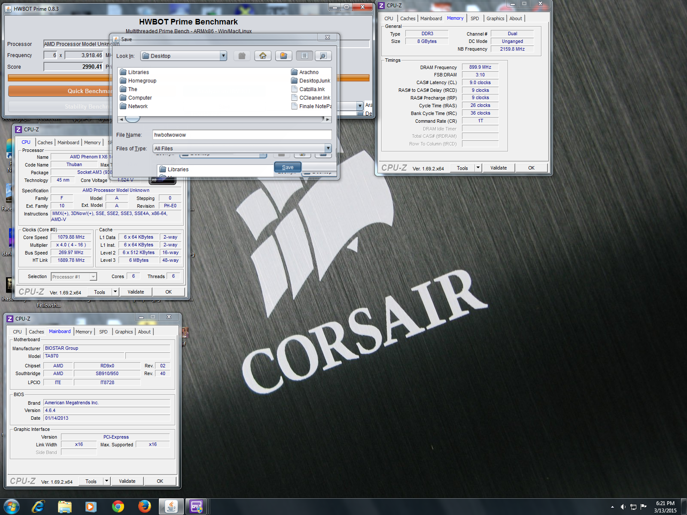Open Tools dropdown arrow in processor CPU-Z window
This screenshot has width=687, height=515.
115,292
